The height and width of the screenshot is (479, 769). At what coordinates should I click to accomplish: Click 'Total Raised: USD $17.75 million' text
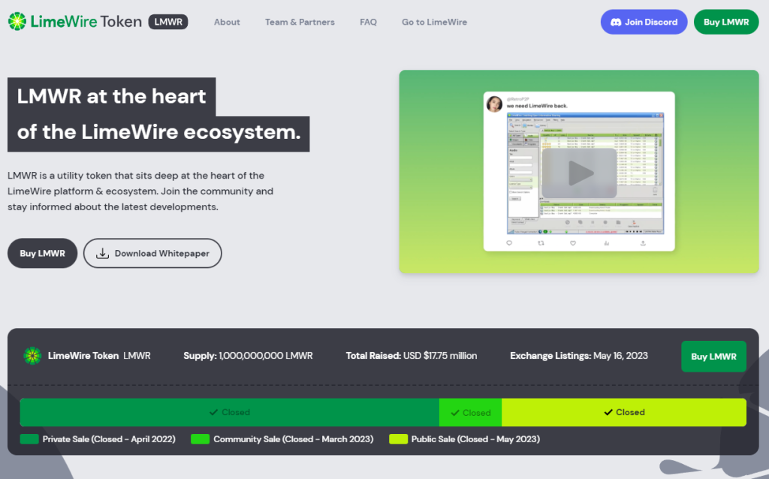click(412, 356)
